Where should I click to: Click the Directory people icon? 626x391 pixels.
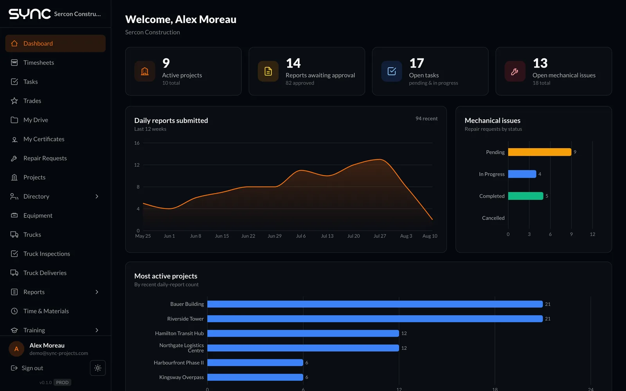coord(14,196)
